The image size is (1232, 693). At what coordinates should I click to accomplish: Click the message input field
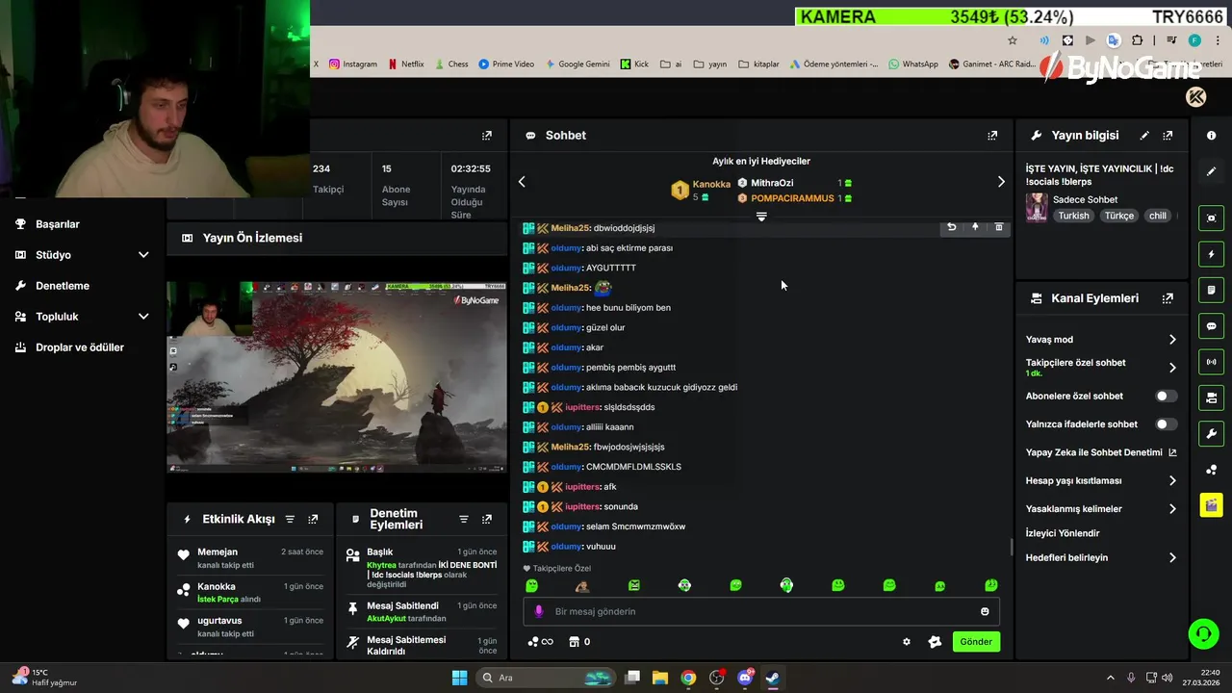761,611
